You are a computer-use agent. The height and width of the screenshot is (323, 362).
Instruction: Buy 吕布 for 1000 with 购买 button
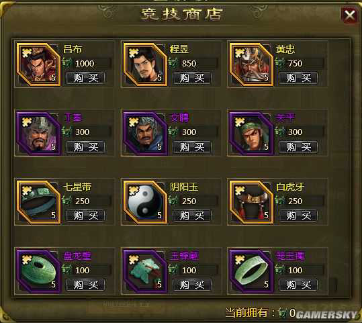pos(85,78)
